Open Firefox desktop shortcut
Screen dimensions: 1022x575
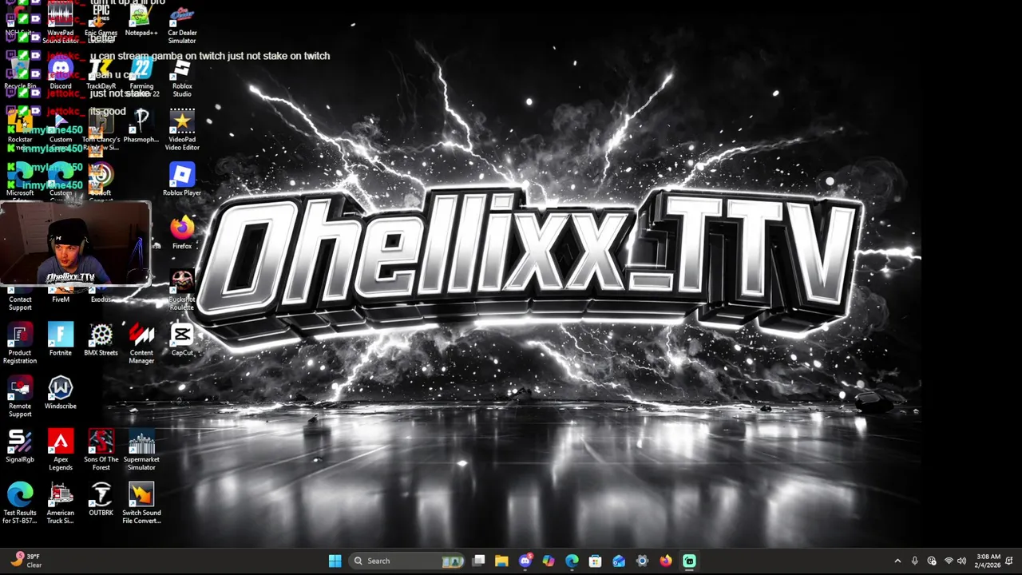coord(182,233)
